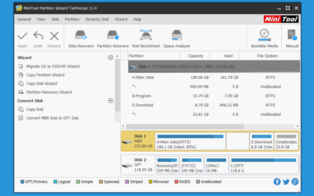Viewport: 314px width, 196px height.
Task: Select 23.81 GB unallocated row
Action: coord(214,114)
